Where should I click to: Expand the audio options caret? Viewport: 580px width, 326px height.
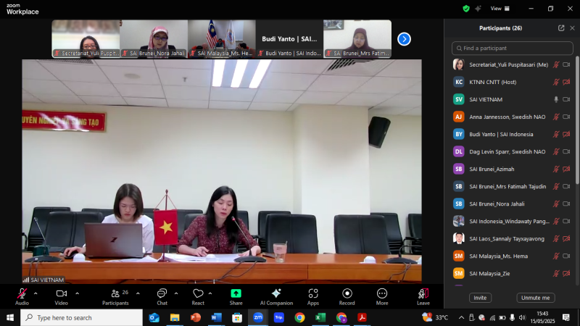coord(36,293)
